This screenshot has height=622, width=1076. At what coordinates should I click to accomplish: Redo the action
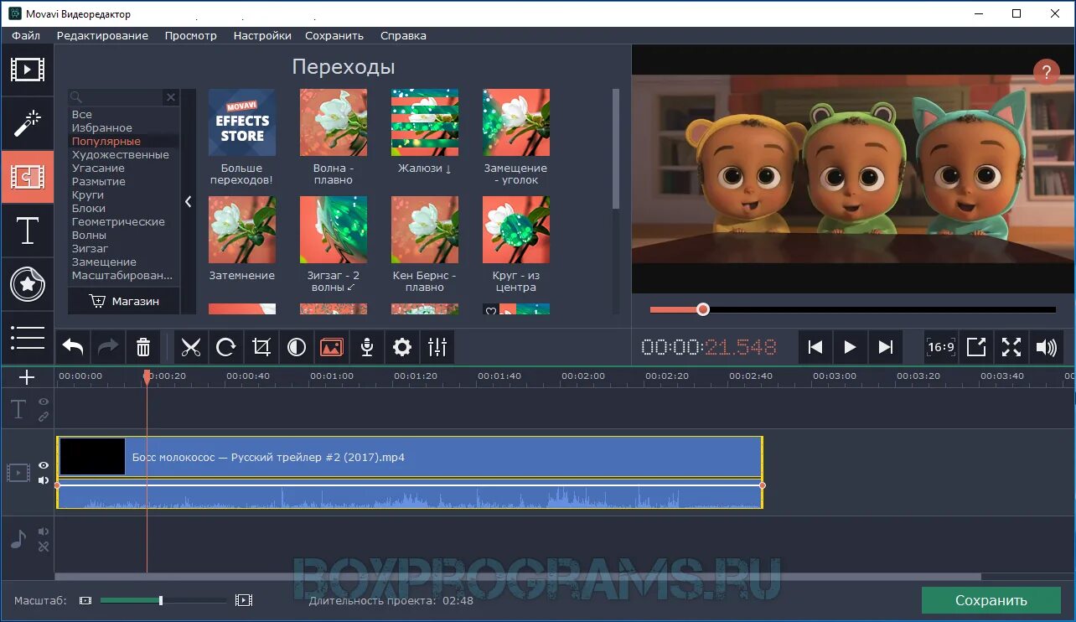tap(108, 347)
